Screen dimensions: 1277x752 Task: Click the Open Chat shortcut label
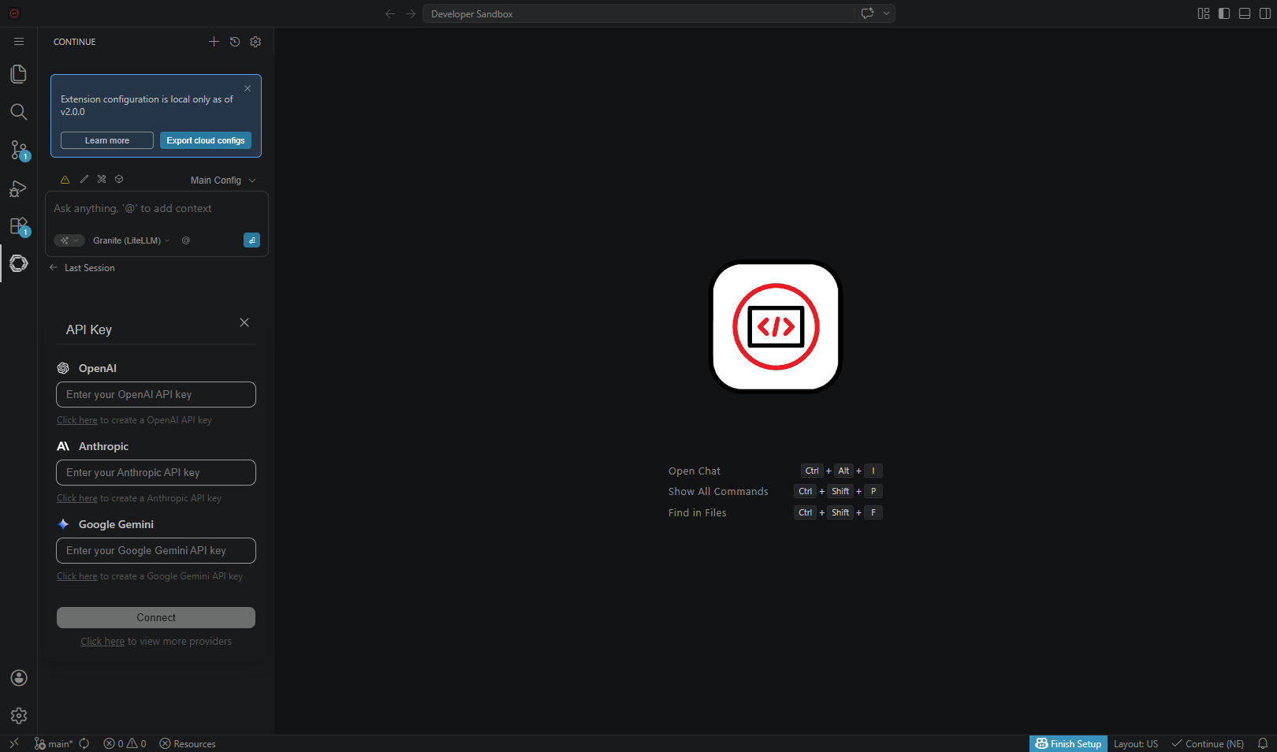point(694,471)
